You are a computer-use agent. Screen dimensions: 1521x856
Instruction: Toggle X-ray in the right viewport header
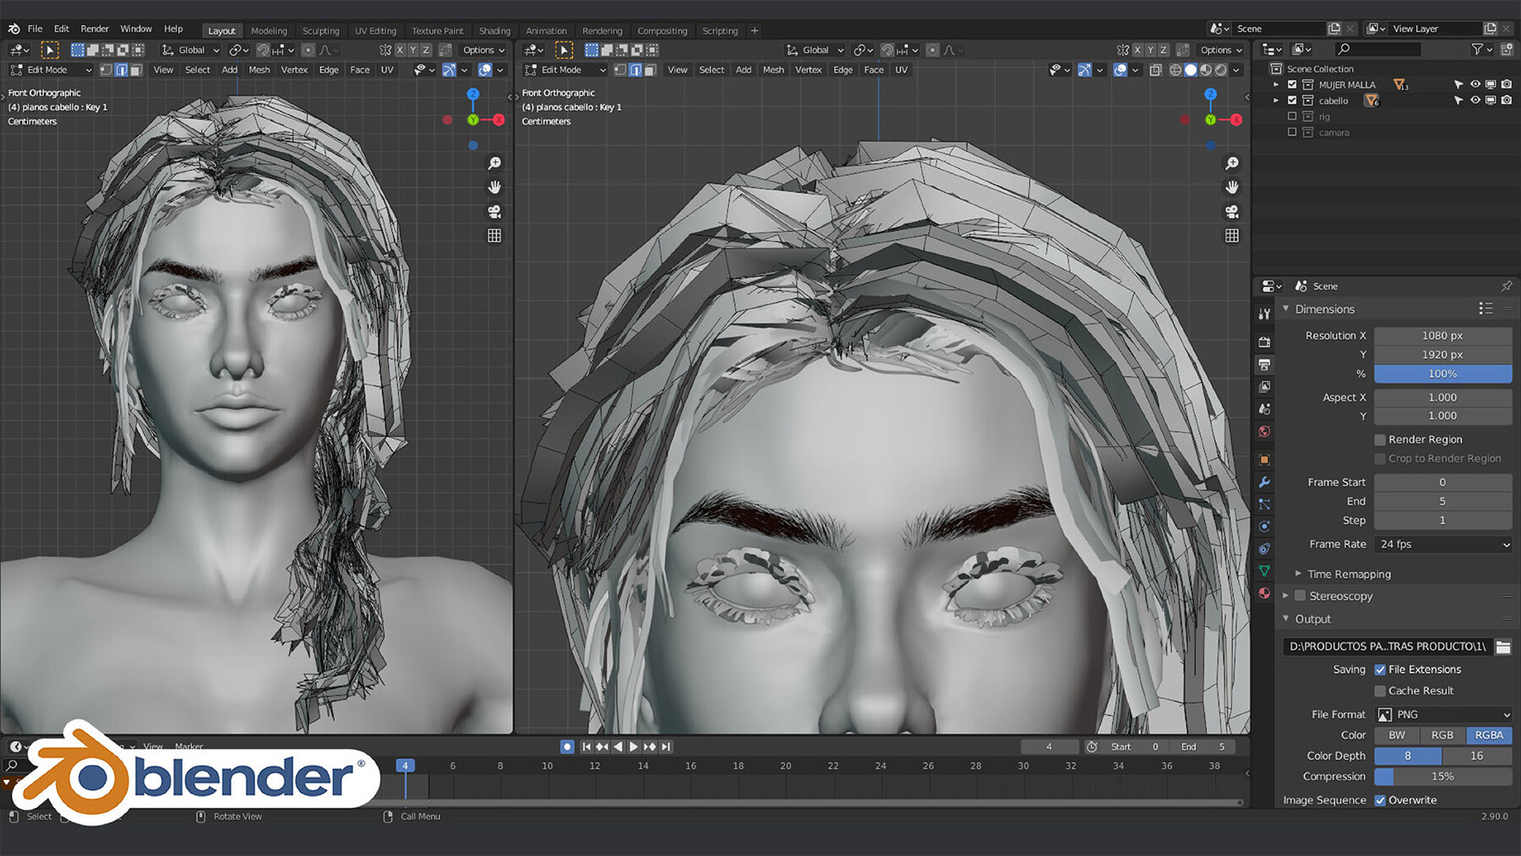[x=1156, y=70]
